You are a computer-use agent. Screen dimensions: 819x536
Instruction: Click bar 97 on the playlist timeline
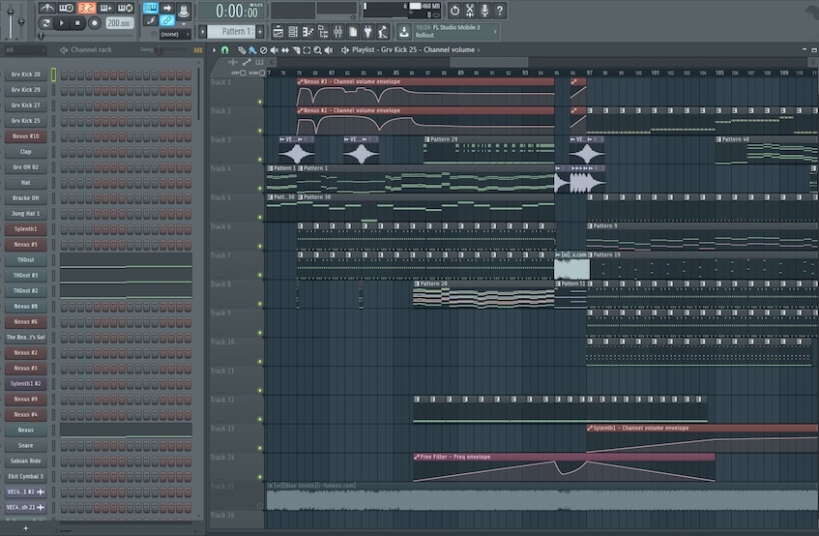pyautogui.click(x=589, y=74)
